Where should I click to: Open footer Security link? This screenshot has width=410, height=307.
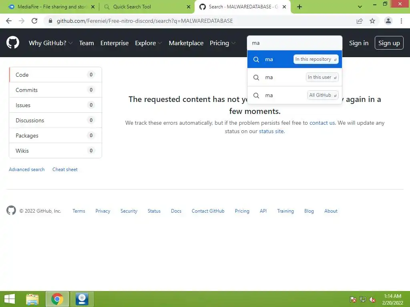pyautogui.click(x=129, y=211)
